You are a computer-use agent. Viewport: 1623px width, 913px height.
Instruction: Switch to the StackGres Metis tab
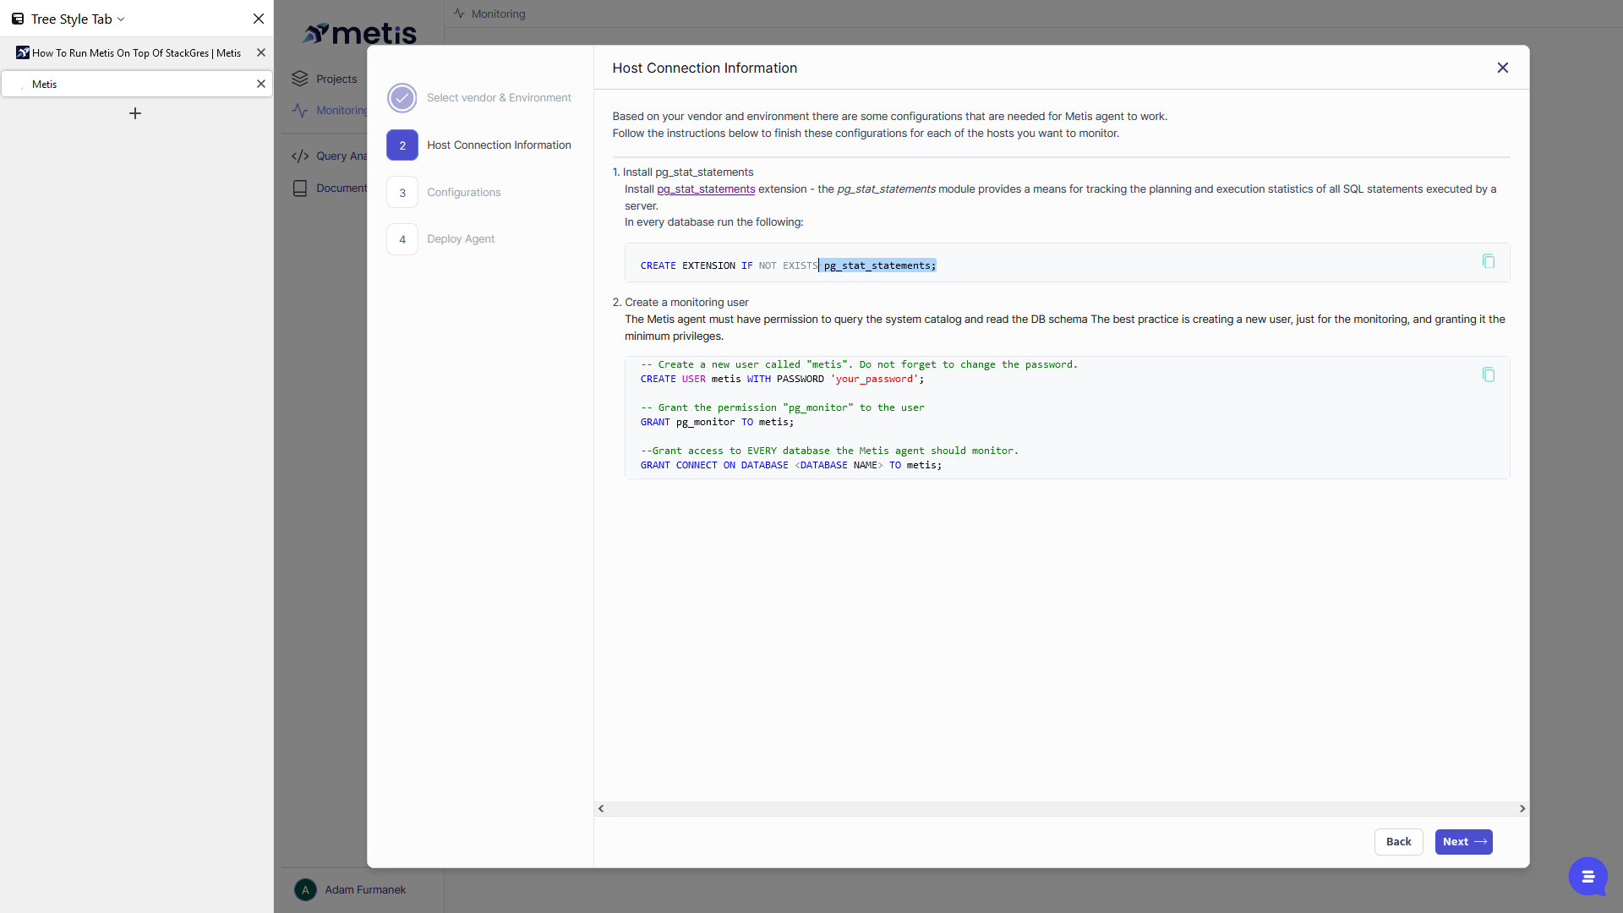pyautogui.click(x=135, y=52)
